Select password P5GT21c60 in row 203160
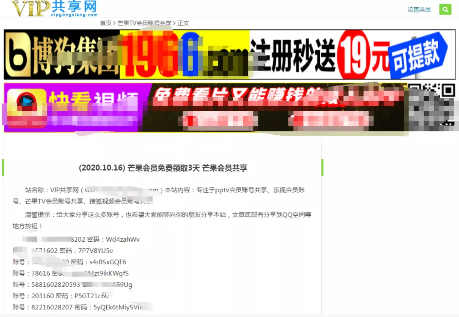 [x=91, y=296]
